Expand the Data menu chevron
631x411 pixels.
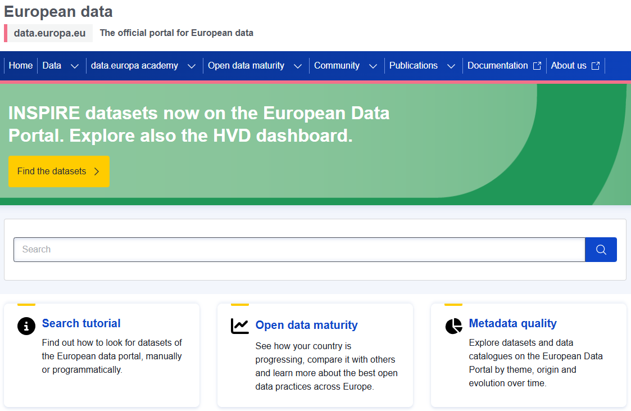pos(75,66)
